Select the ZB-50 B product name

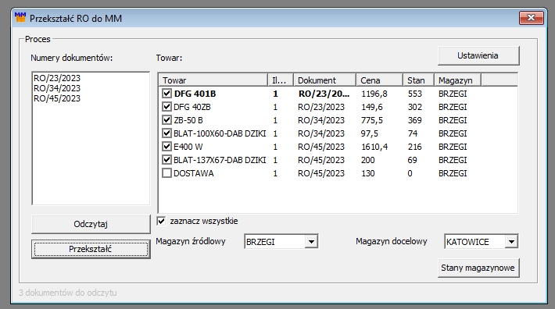[188, 120]
